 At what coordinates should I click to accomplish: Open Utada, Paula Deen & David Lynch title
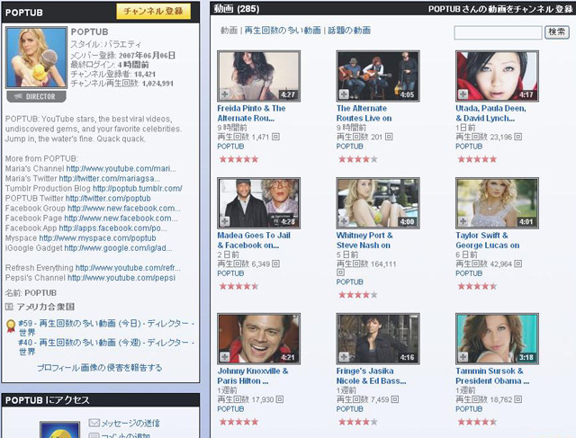[490, 113]
